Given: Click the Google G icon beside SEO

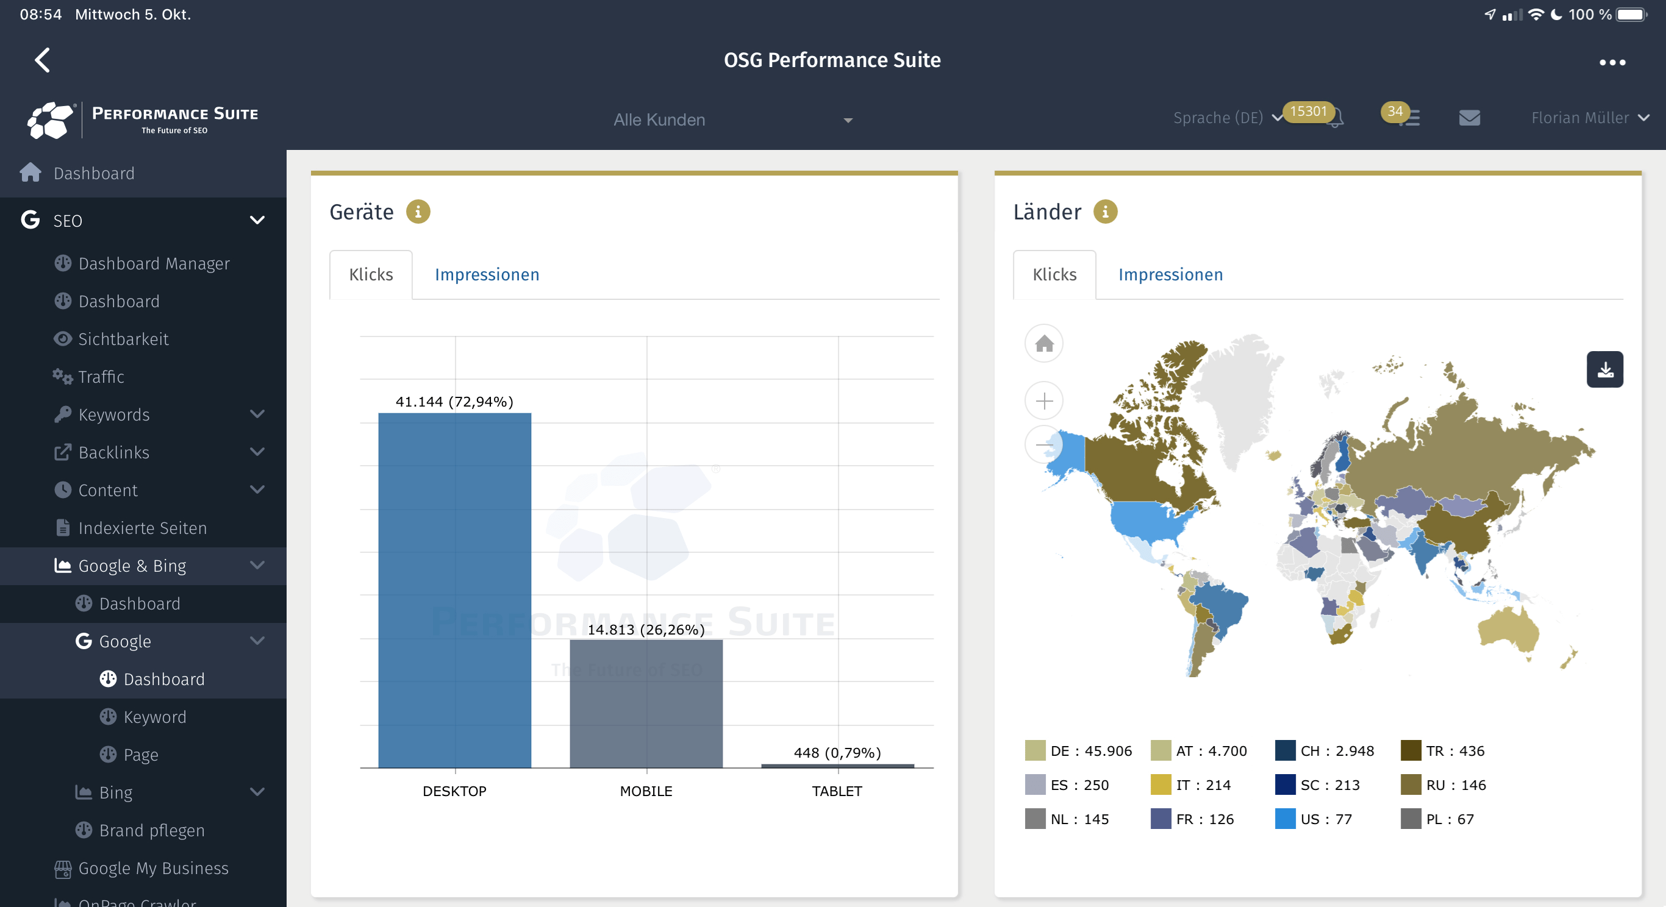Looking at the screenshot, I should [30, 220].
